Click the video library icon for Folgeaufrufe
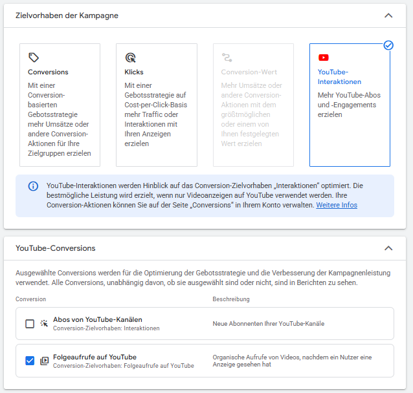Screen dimensions: 413x393 44,361
